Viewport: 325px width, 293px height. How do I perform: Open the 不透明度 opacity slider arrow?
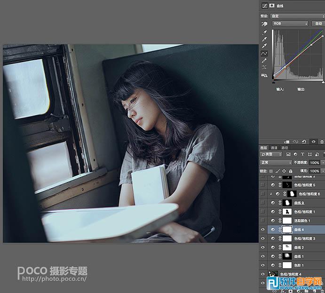point(323,163)
